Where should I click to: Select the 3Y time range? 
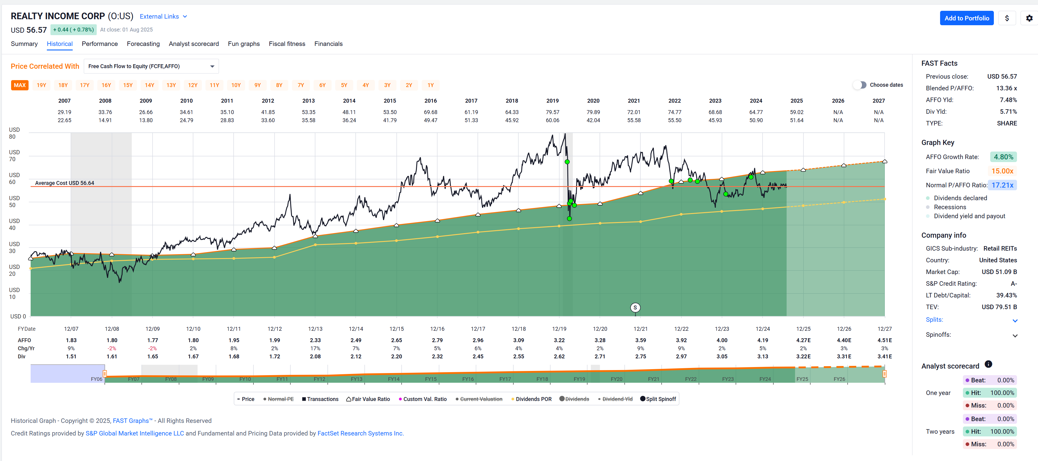click(387, 85)
